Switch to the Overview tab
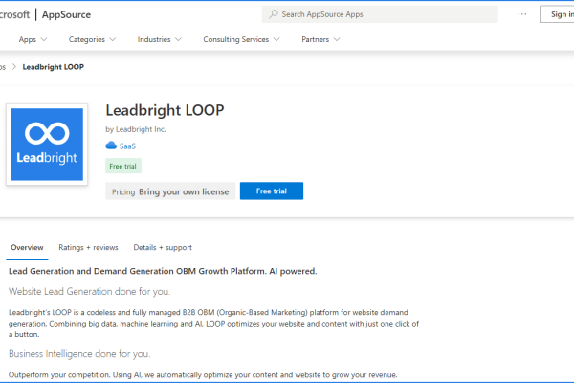The width and height of the screenshot is (574, 383). tap(27, 247)
